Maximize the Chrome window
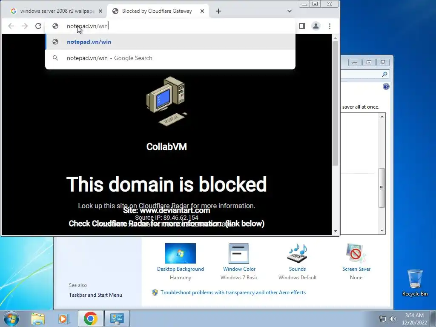Image resolution: width=436 pixels, height=327 pixels. [x=315, y=4]
